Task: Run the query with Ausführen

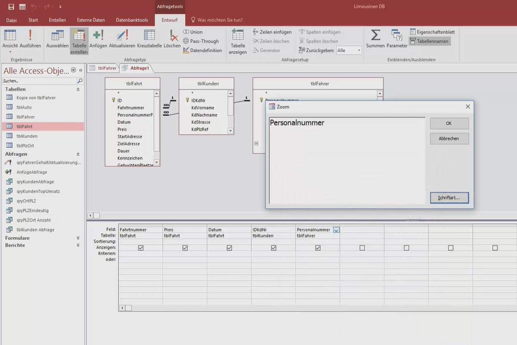Action: pyautogui.click(x=30, y=39)
